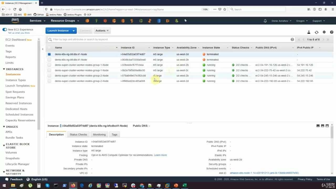Open the Tags tab
This screenshot has width=336, height=189.
pos(114,134)
